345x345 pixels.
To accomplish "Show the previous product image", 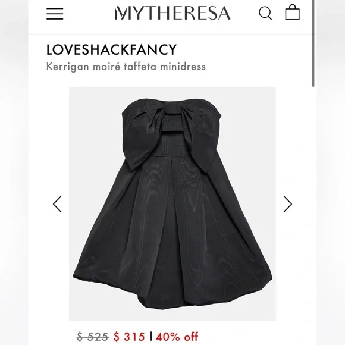I will point(57,204).
